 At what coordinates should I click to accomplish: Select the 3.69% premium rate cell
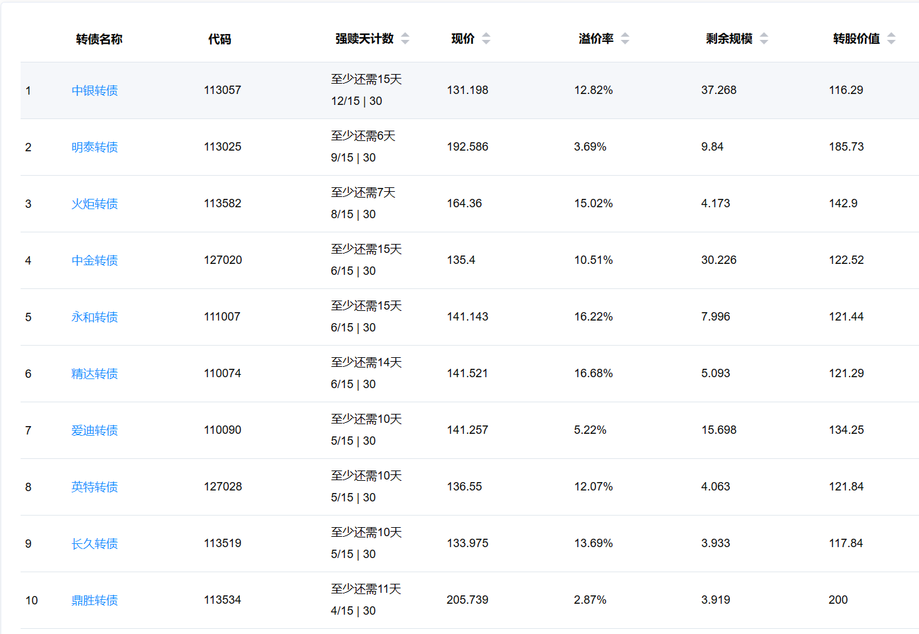point(590,147)
